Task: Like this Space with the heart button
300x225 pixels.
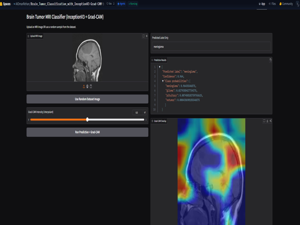Action: pyautogui.click(x=110, y=4)
